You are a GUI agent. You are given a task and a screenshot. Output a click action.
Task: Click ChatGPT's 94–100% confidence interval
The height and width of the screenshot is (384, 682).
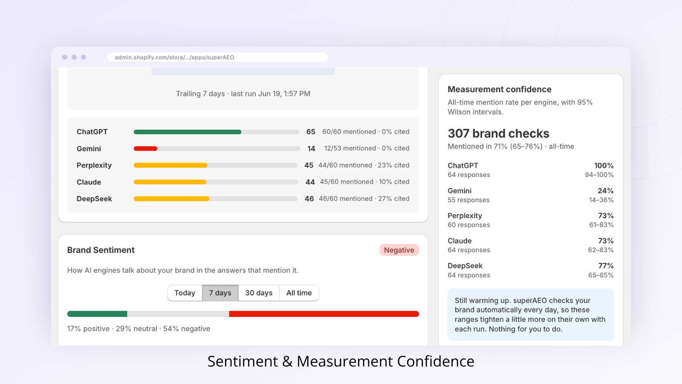click(x=599, y=175)
